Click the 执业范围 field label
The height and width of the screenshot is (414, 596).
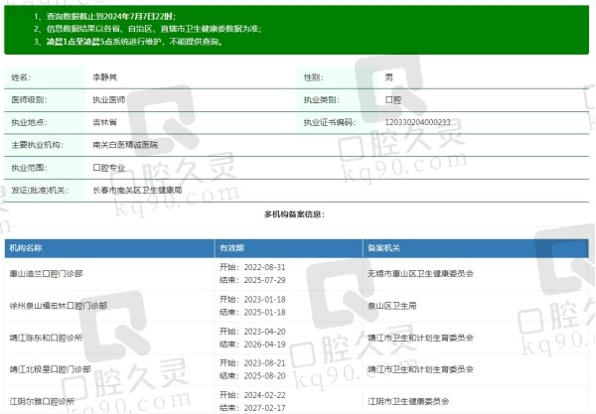[29, 168]
